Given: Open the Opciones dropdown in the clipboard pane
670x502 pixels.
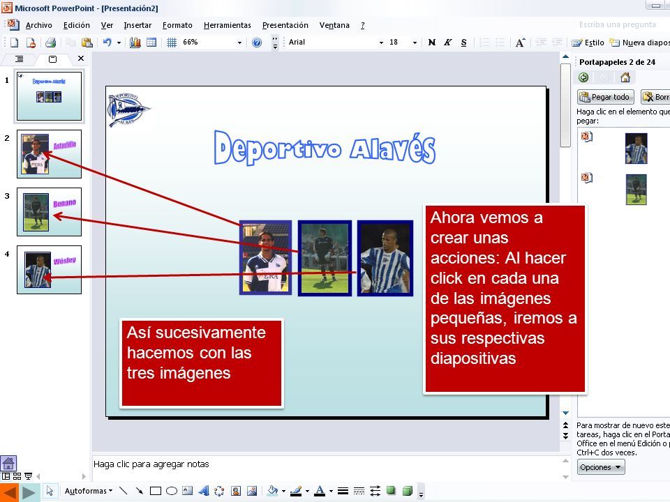Looking at the screenshot, I should (601, 467).
